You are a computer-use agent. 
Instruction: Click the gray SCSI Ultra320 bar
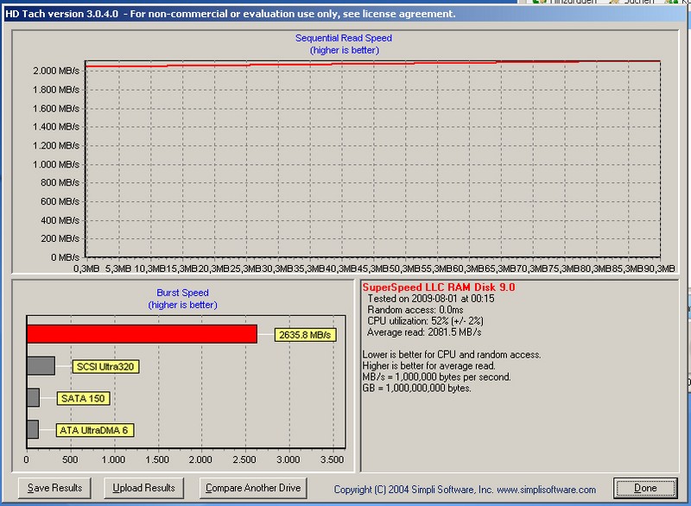tap(41, 366)
